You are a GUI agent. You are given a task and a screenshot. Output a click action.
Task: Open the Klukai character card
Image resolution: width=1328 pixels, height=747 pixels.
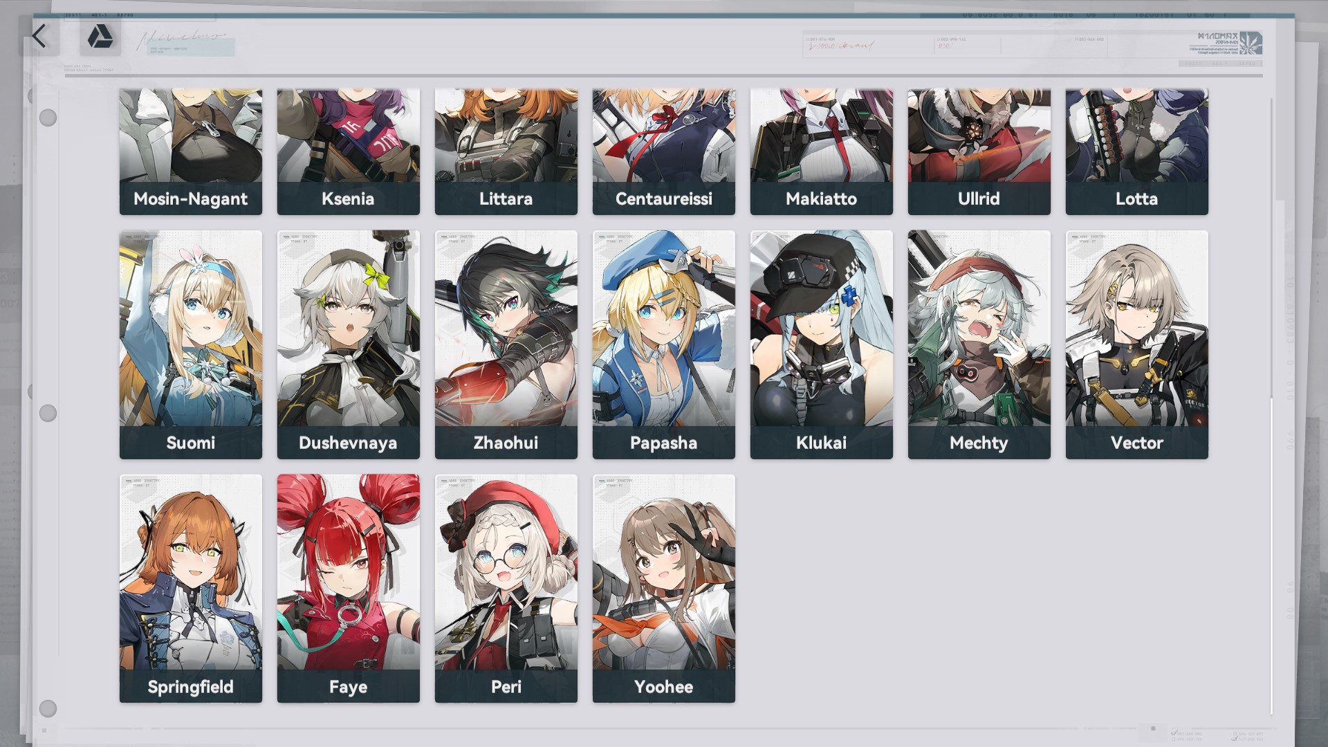click(822, 344)
